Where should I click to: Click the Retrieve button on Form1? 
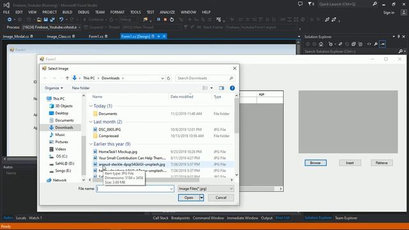(382, 163)
